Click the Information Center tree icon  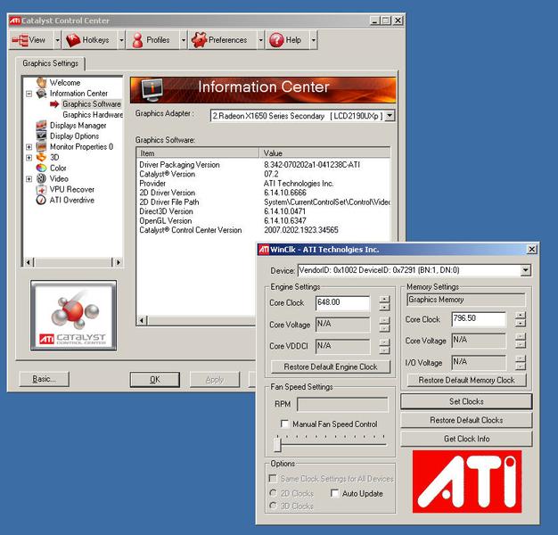42,94
